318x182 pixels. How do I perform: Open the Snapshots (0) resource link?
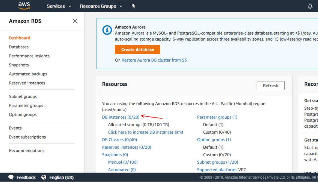coord(115,155)
